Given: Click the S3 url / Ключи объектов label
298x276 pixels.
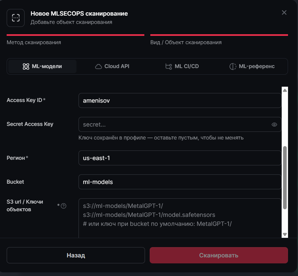Looking at the screenshot, I should tap(25, 206).
